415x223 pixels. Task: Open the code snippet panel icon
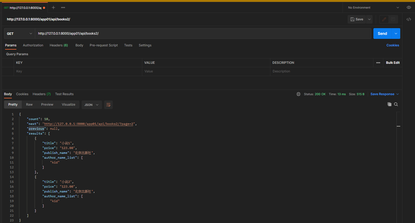pyautogui.click(x=409, y=19)
